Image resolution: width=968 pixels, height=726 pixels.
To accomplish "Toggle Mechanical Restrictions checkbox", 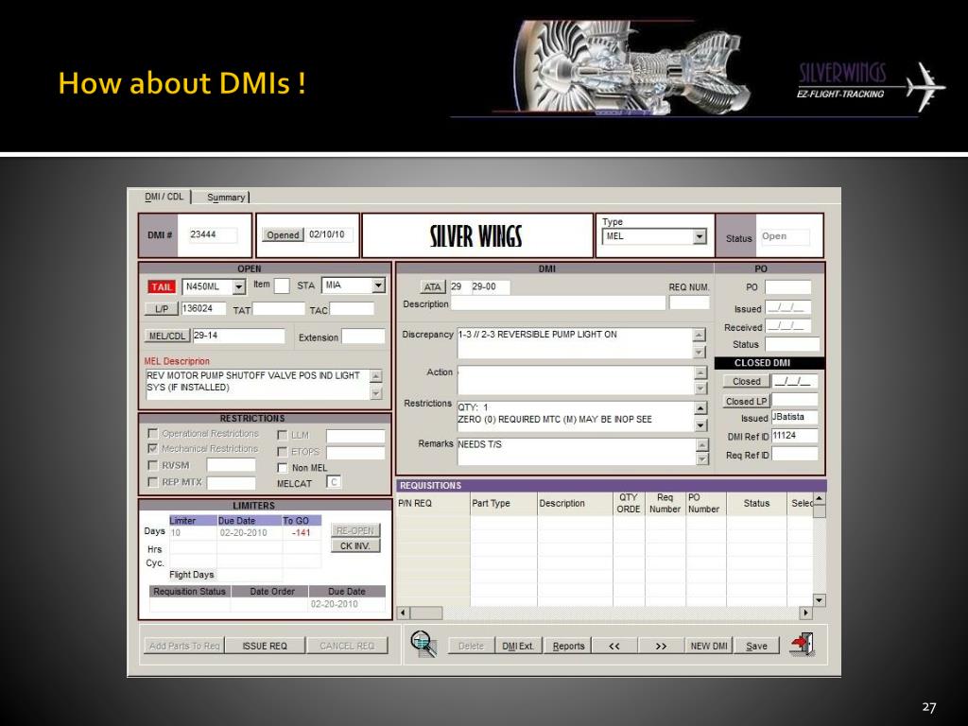I will coord(153,448).
